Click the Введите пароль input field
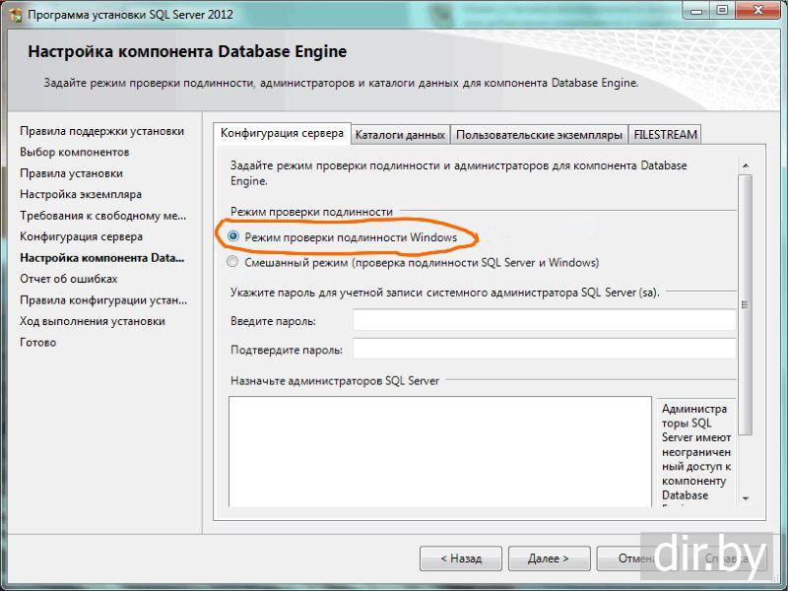The image size is (788, 591). pos(545,320)
